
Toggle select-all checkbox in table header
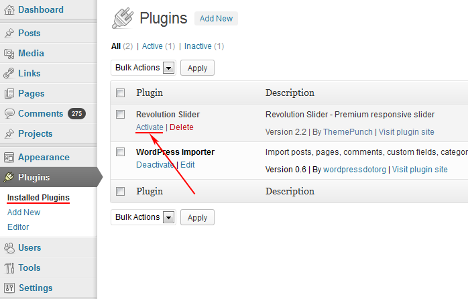point(121,93)
